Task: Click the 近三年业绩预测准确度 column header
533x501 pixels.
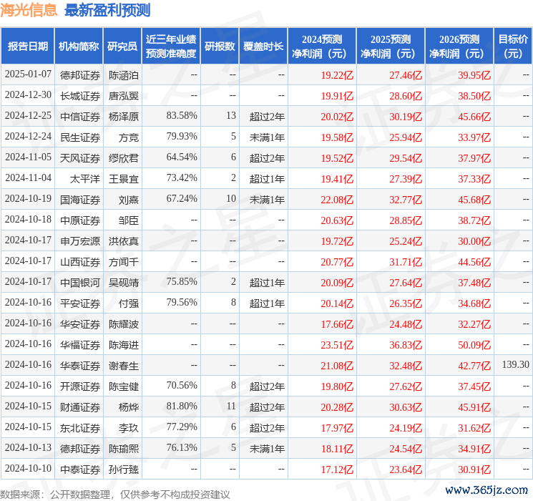Action: [x=171, y=47]
